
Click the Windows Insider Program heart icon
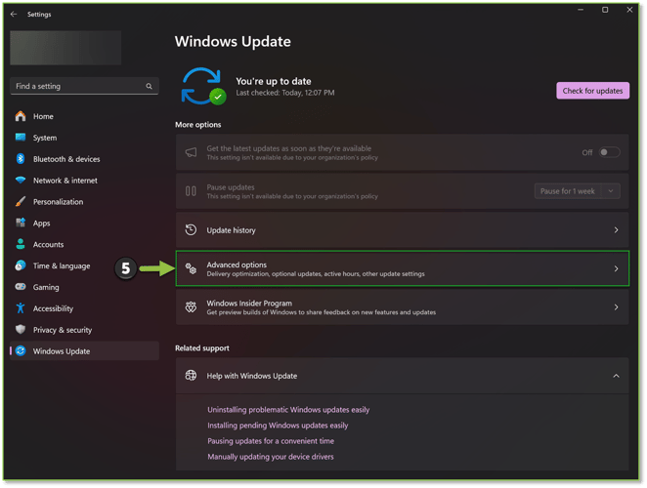[191, 307]
